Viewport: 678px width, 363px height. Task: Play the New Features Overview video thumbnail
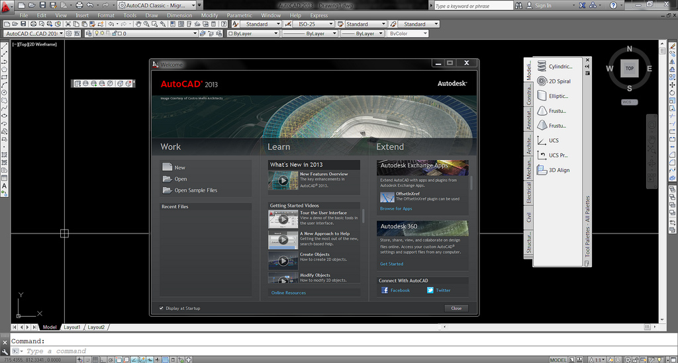coord(283,181)
